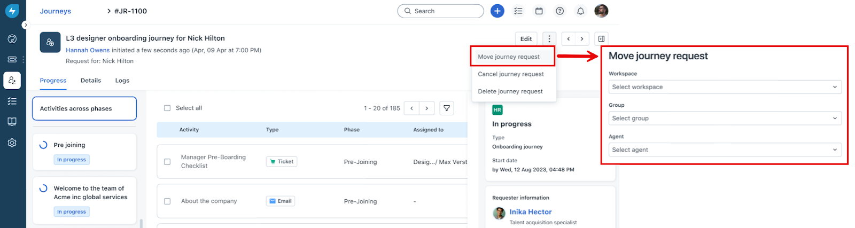Screen dimensions: 855x228
Task: Click the Phase column header
Action: [352, 130]
